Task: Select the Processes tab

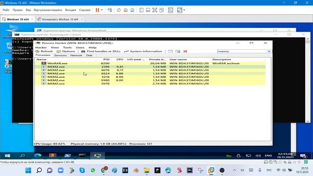Action: (43, 55)
